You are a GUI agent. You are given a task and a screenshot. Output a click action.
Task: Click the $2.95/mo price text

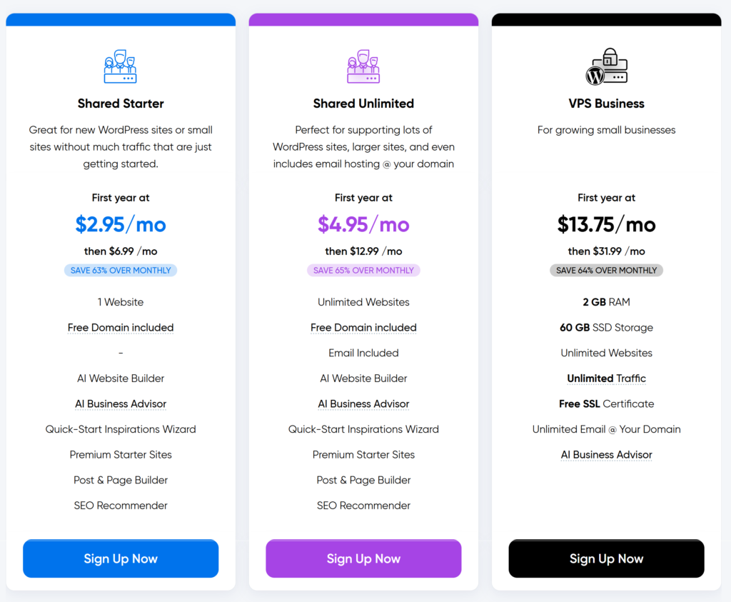tap(121, 224)
